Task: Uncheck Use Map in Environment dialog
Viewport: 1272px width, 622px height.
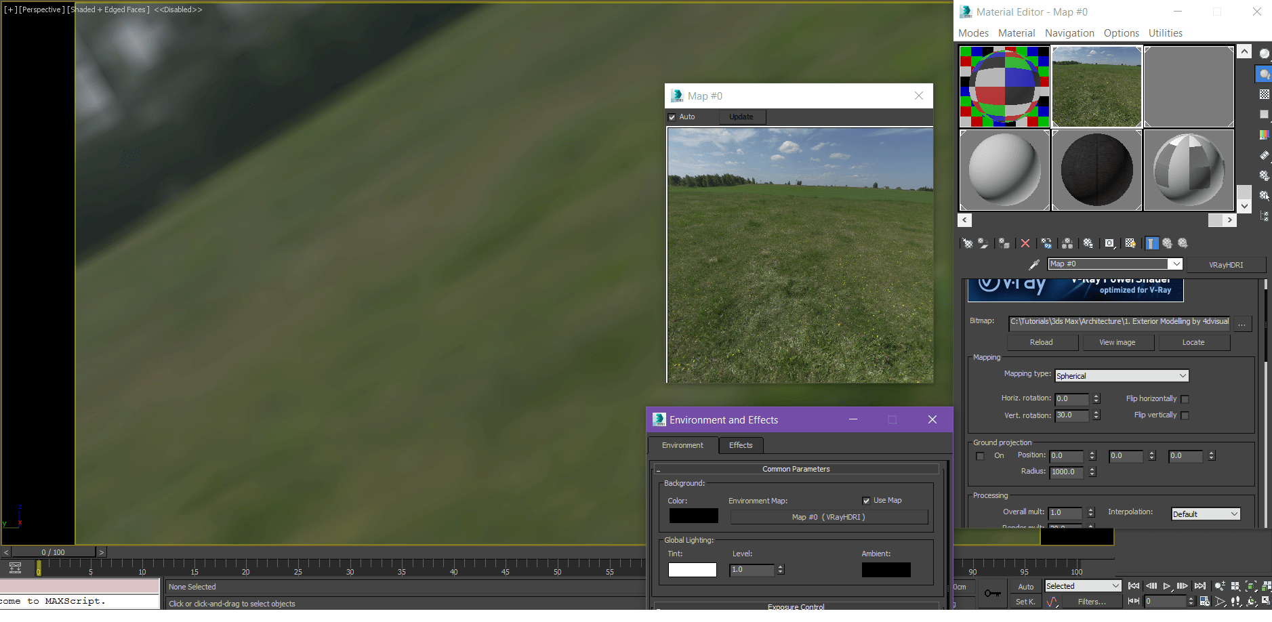Action: tap(866, 501)
